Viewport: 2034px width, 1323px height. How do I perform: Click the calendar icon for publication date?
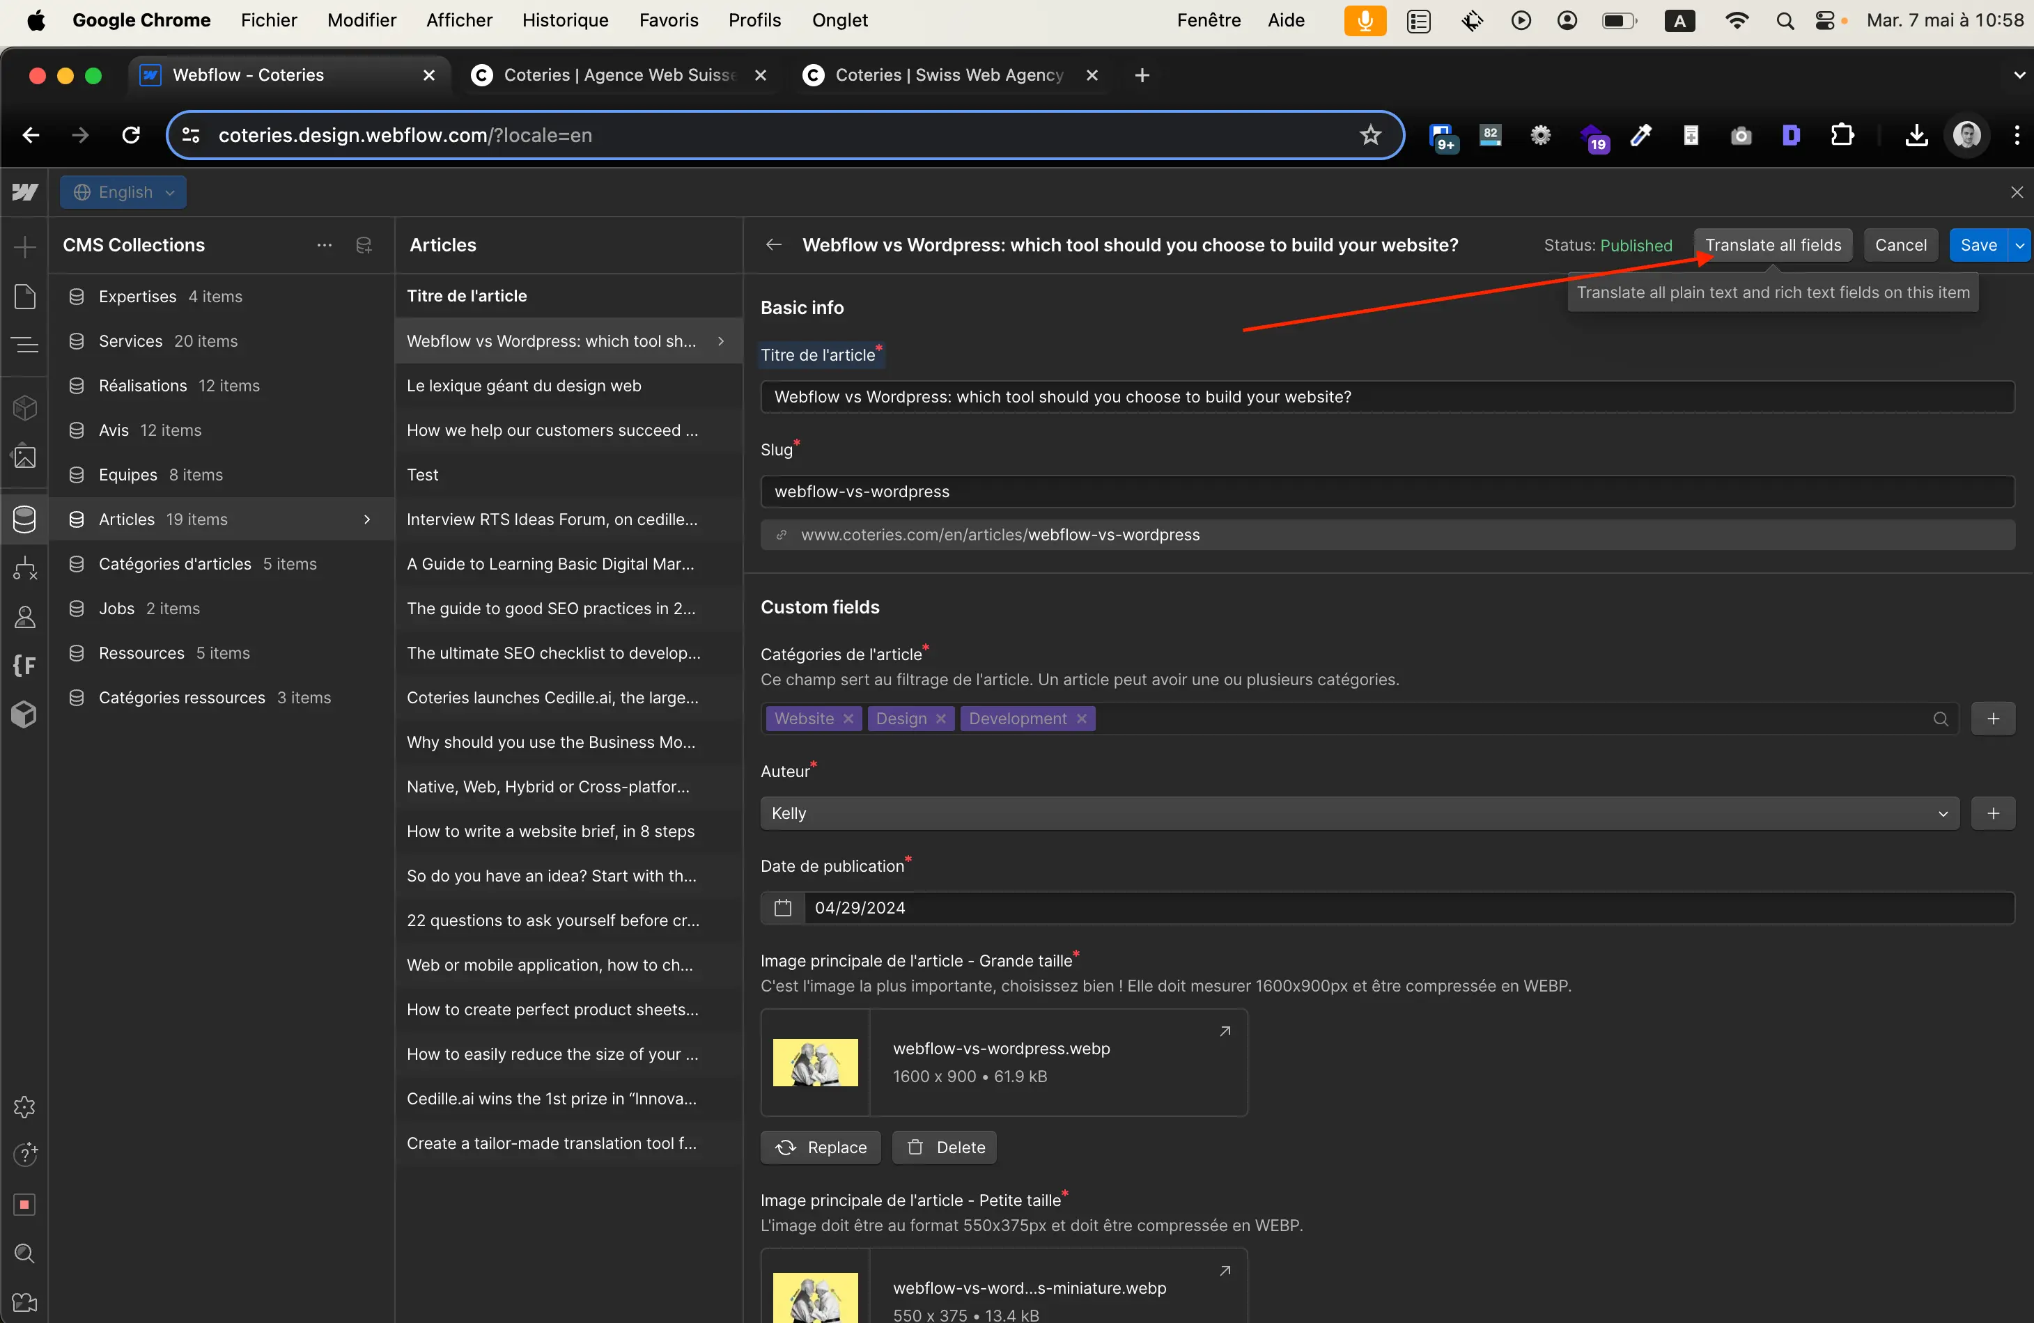tap(783, 908)
